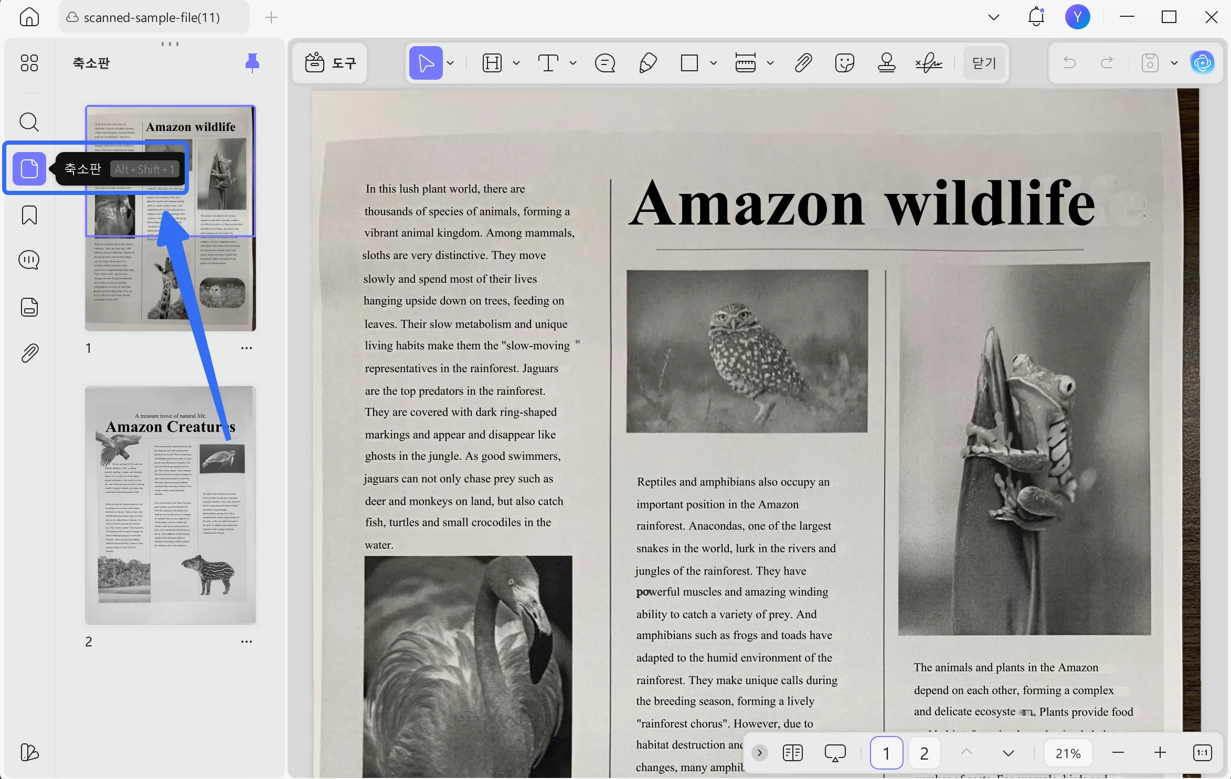Viewport: 1231px width, 779px height.
Task: Select the signature tool
Action: 929,63
